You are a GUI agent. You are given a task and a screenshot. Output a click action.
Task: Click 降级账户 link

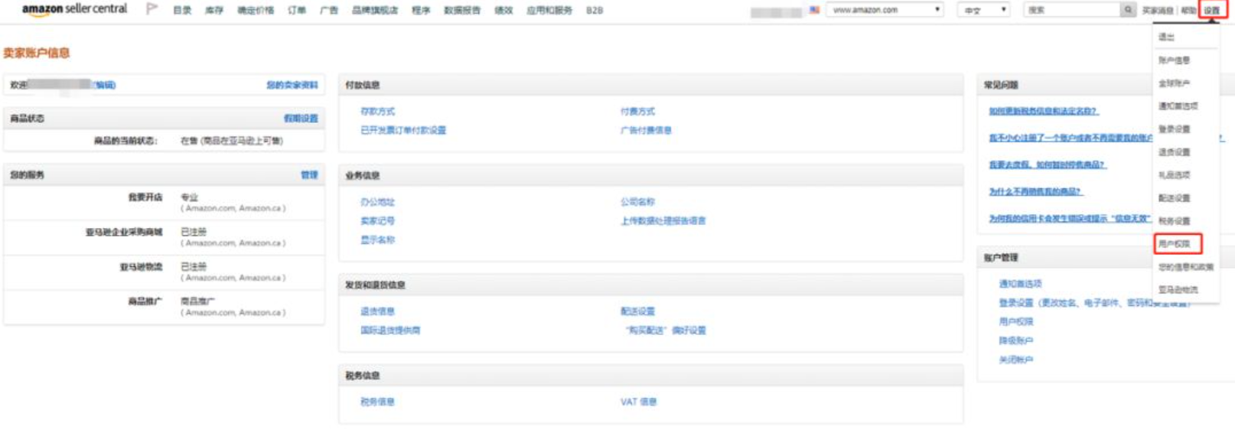1015,340
